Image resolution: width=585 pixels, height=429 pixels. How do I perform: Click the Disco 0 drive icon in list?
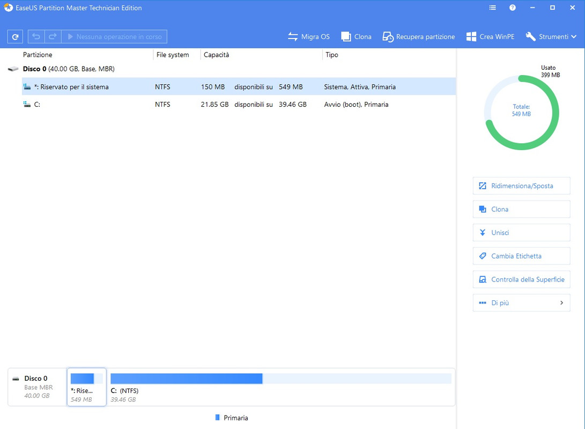[13, 69]
